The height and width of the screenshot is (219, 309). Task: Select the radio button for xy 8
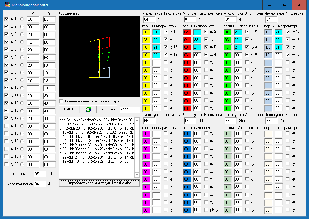click(x=22, y=72)
